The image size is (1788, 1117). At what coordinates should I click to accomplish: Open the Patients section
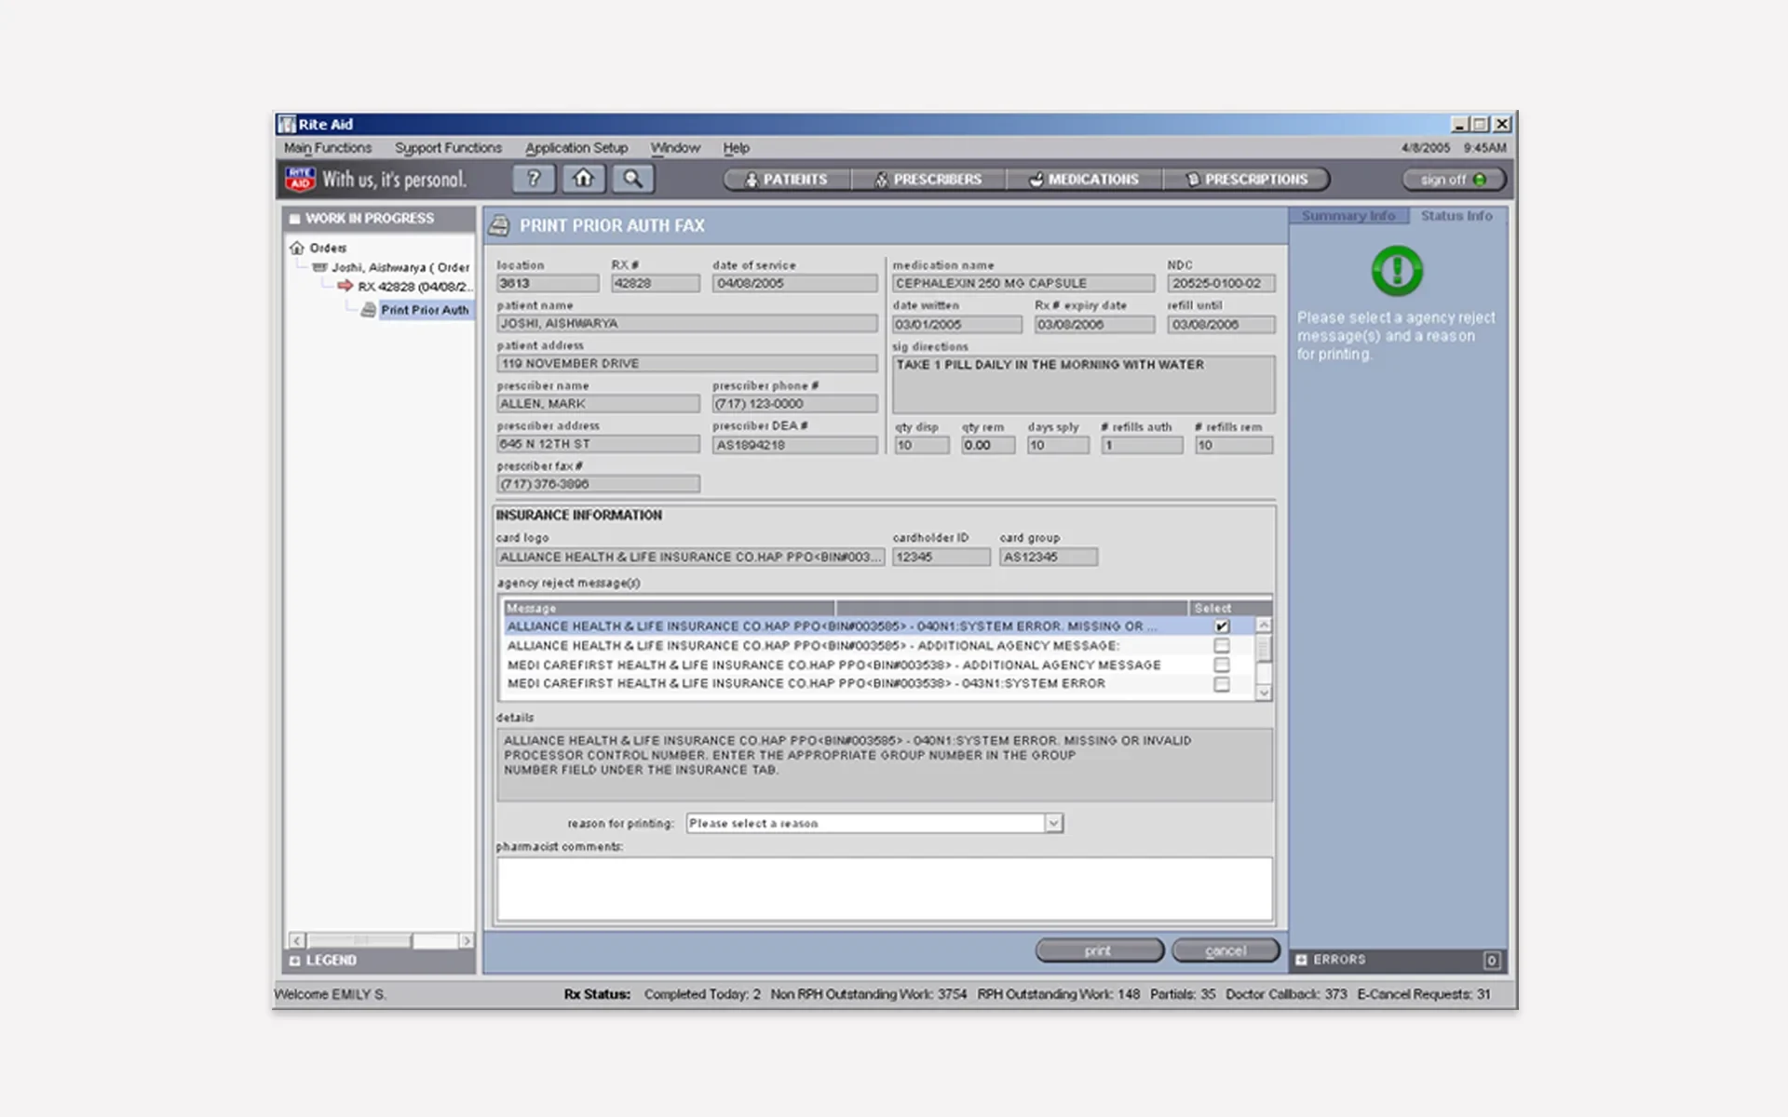click(787, 179)
